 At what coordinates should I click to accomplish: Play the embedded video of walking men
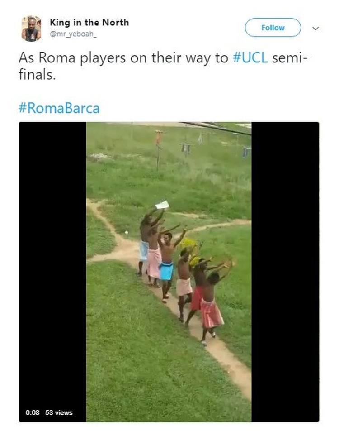click(169, 272)
